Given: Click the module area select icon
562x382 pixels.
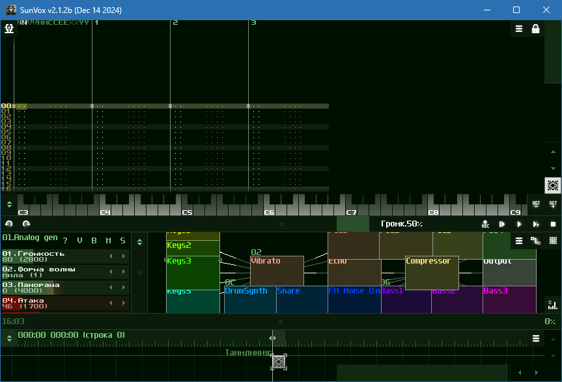Looking at the screenshot, I should (x=553, y=241).
